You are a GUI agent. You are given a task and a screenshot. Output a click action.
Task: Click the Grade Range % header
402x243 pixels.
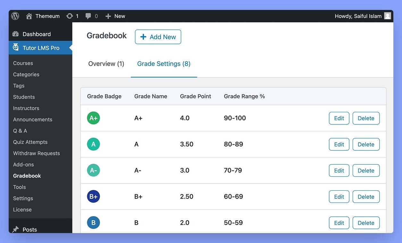244,96
